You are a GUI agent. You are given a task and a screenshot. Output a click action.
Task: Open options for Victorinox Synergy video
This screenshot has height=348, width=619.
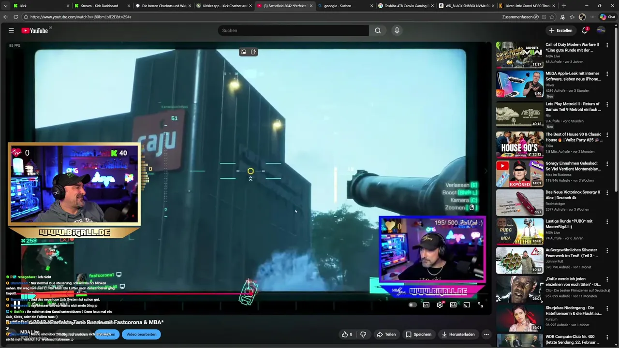607,193
